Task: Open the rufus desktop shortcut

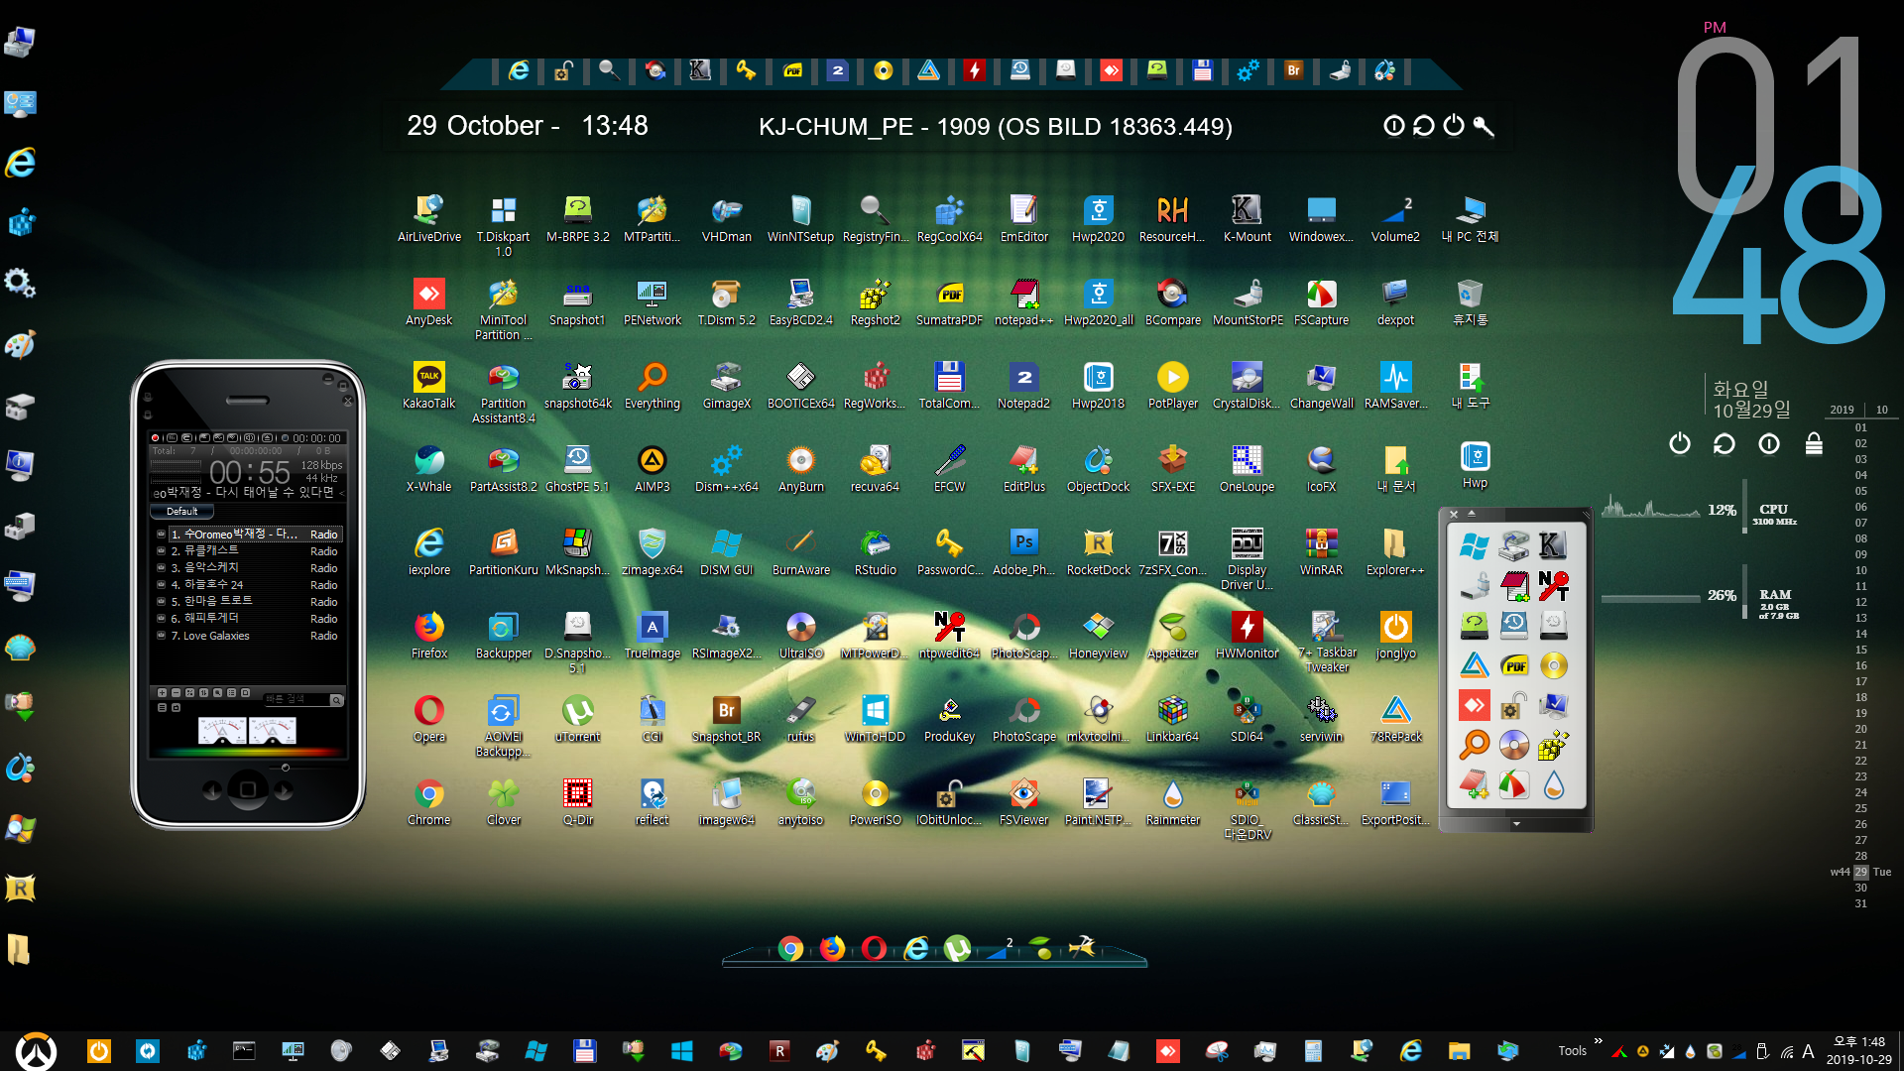Action: pos(800,719)
